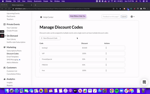The height and width of the screenshot is (94, 150).
Task: Open Cancellation Policy page
Action: click(14, 74)
